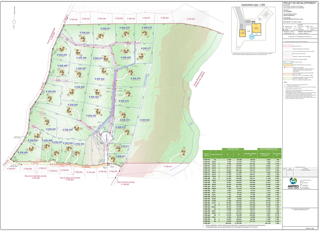319x231 pixels.
Task: Click the 'Superficie Total' table header
Action: coord(233,149)
